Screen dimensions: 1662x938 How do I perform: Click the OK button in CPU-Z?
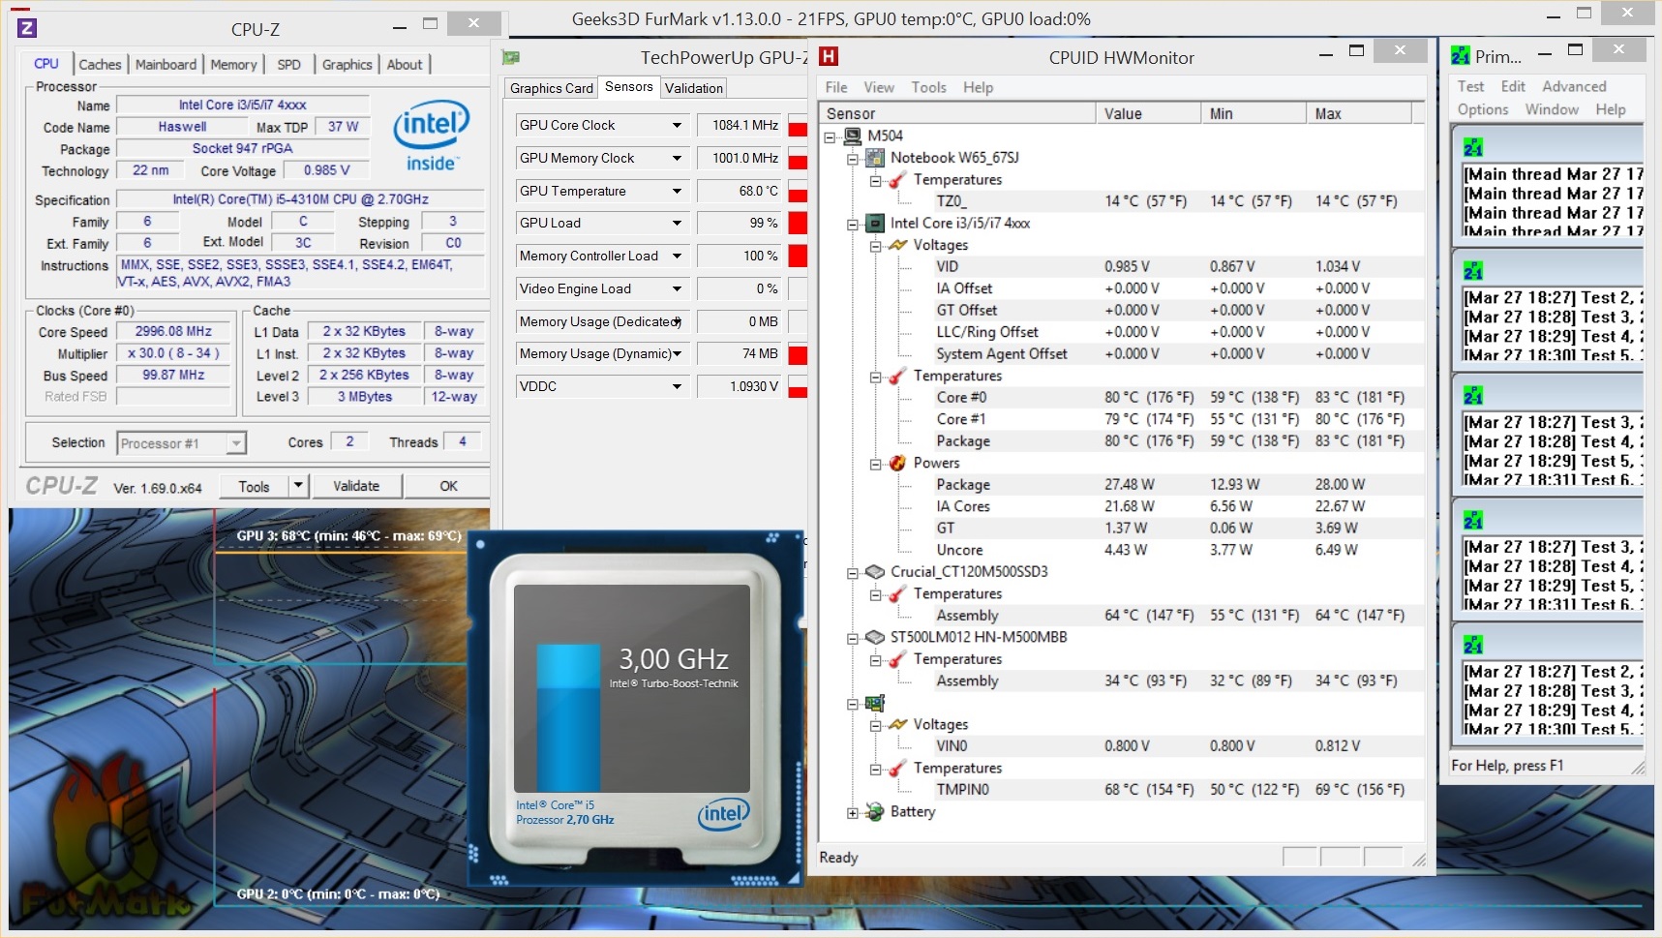(448, 486)
